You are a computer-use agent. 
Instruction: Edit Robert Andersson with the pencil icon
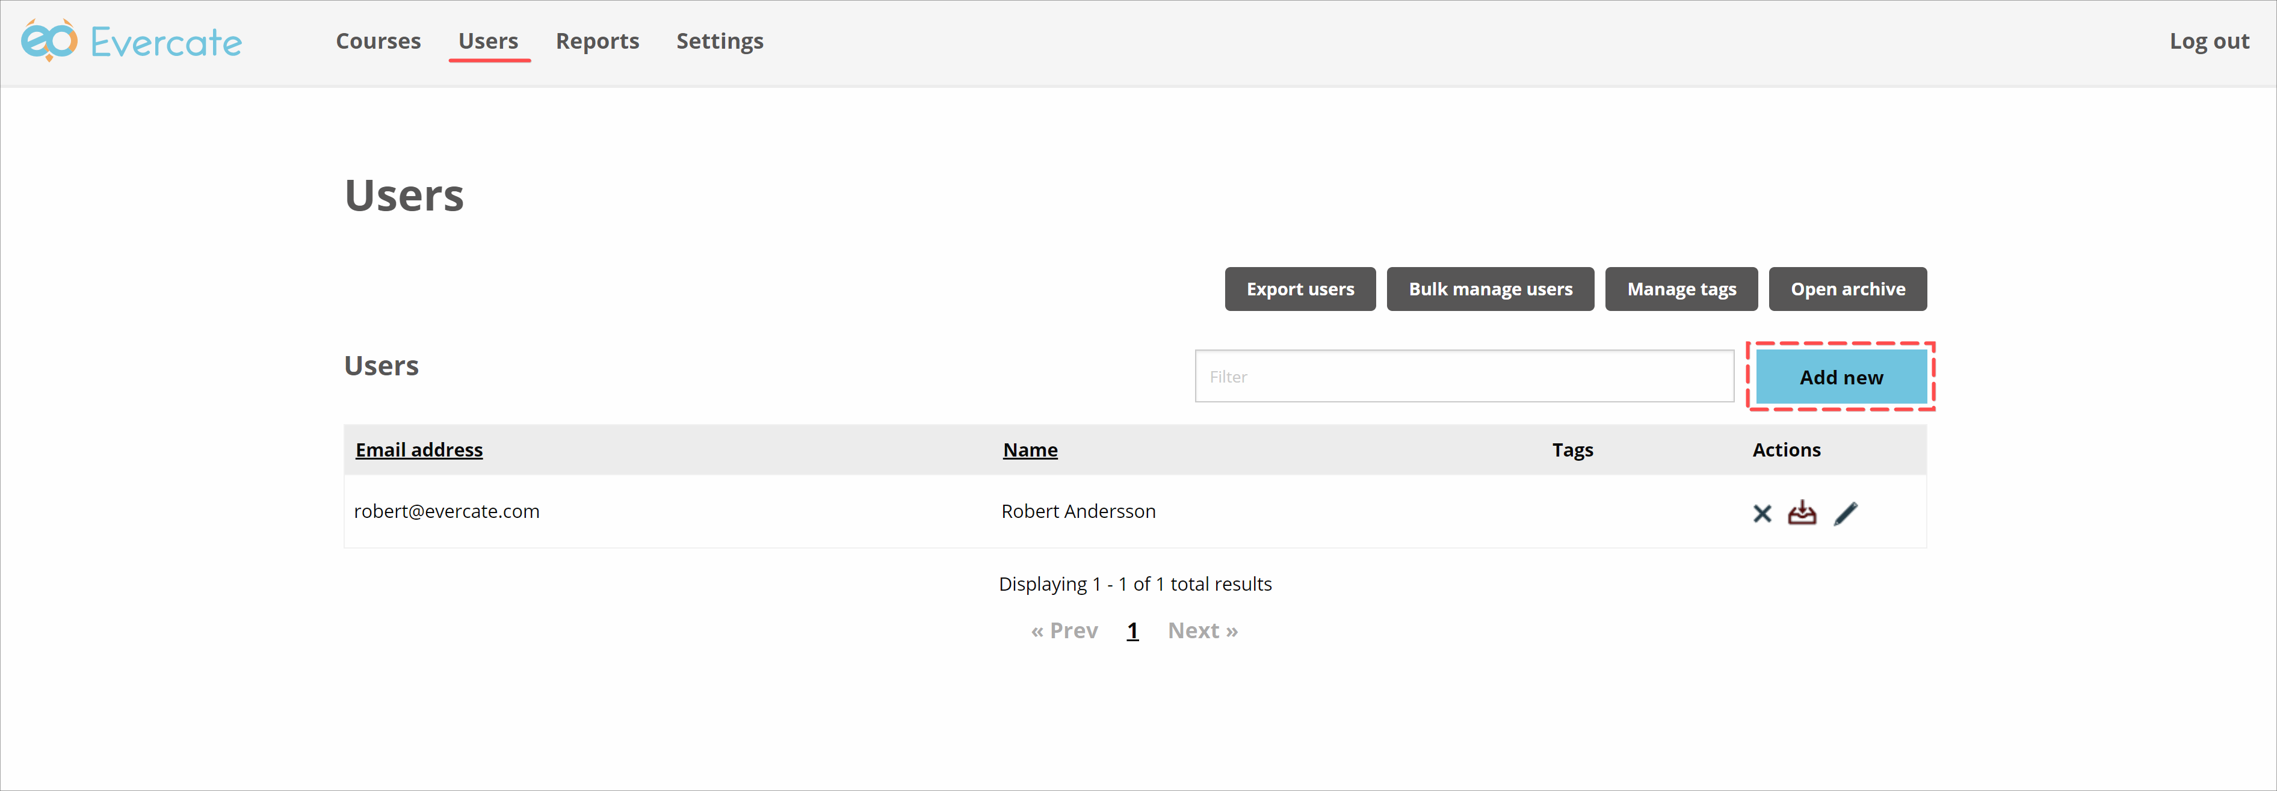pyautogui.click(x=1846, y=514)
